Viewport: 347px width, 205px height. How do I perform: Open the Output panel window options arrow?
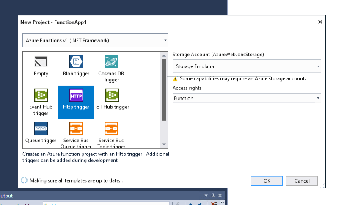(x=206, y=196)
